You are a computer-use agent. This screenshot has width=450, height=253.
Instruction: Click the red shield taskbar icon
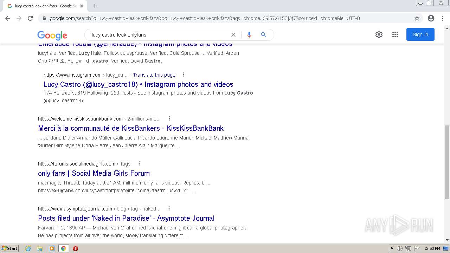75,248
